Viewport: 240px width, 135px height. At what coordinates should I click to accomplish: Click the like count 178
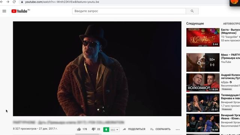[x=85, y=129]
